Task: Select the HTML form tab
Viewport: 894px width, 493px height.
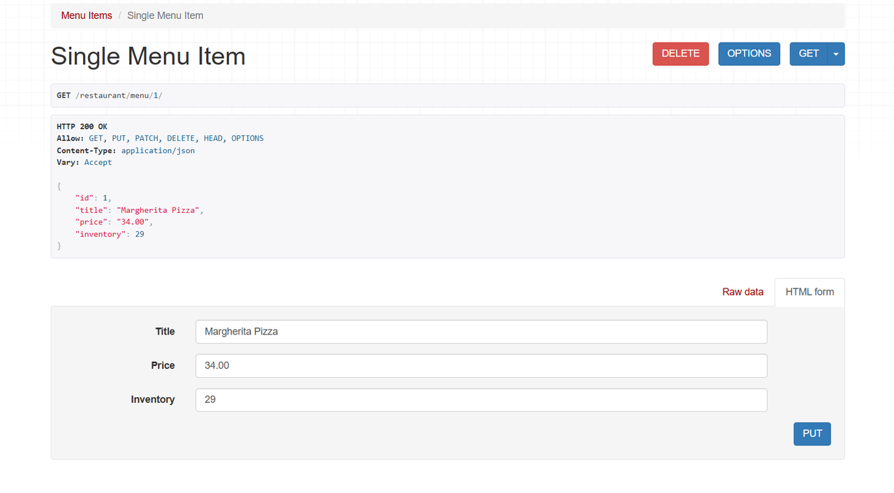Action: click(x=809, y=292)
